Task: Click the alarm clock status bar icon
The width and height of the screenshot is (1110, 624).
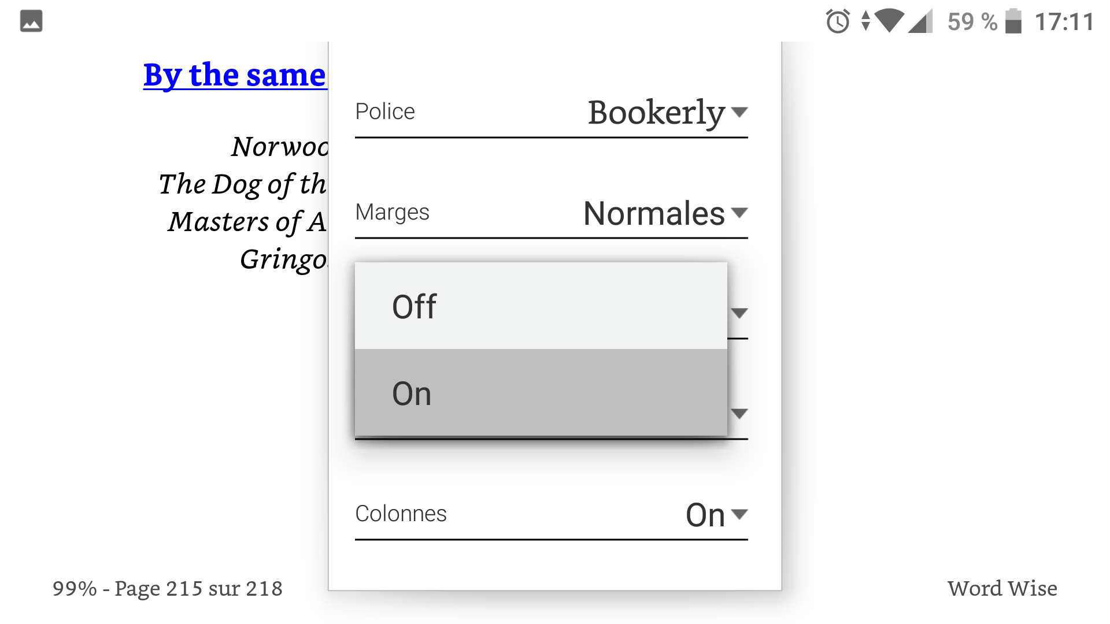Action: [838, 22]
